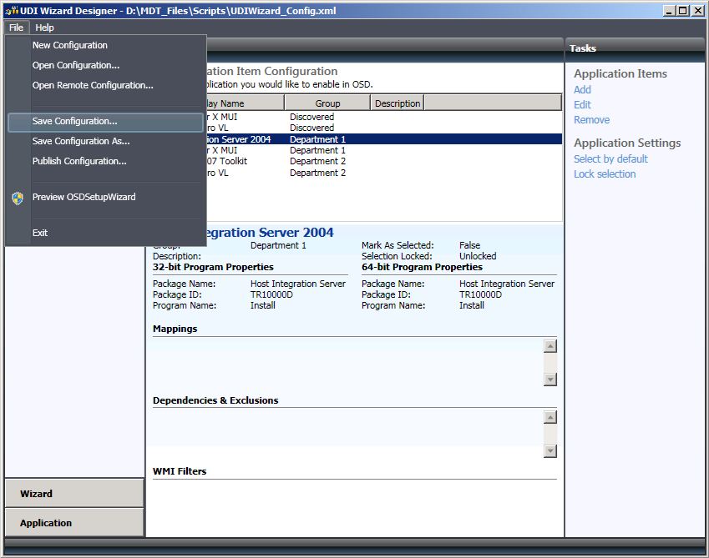Click the 32-bit Package Name Host Integration Server
The height and width of the screenshot is (558, 709).
pos(298,284)
